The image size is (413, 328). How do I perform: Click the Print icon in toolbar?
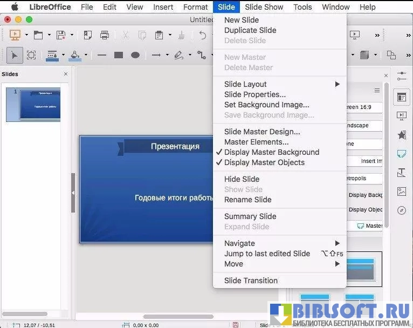tap(105, 35)
